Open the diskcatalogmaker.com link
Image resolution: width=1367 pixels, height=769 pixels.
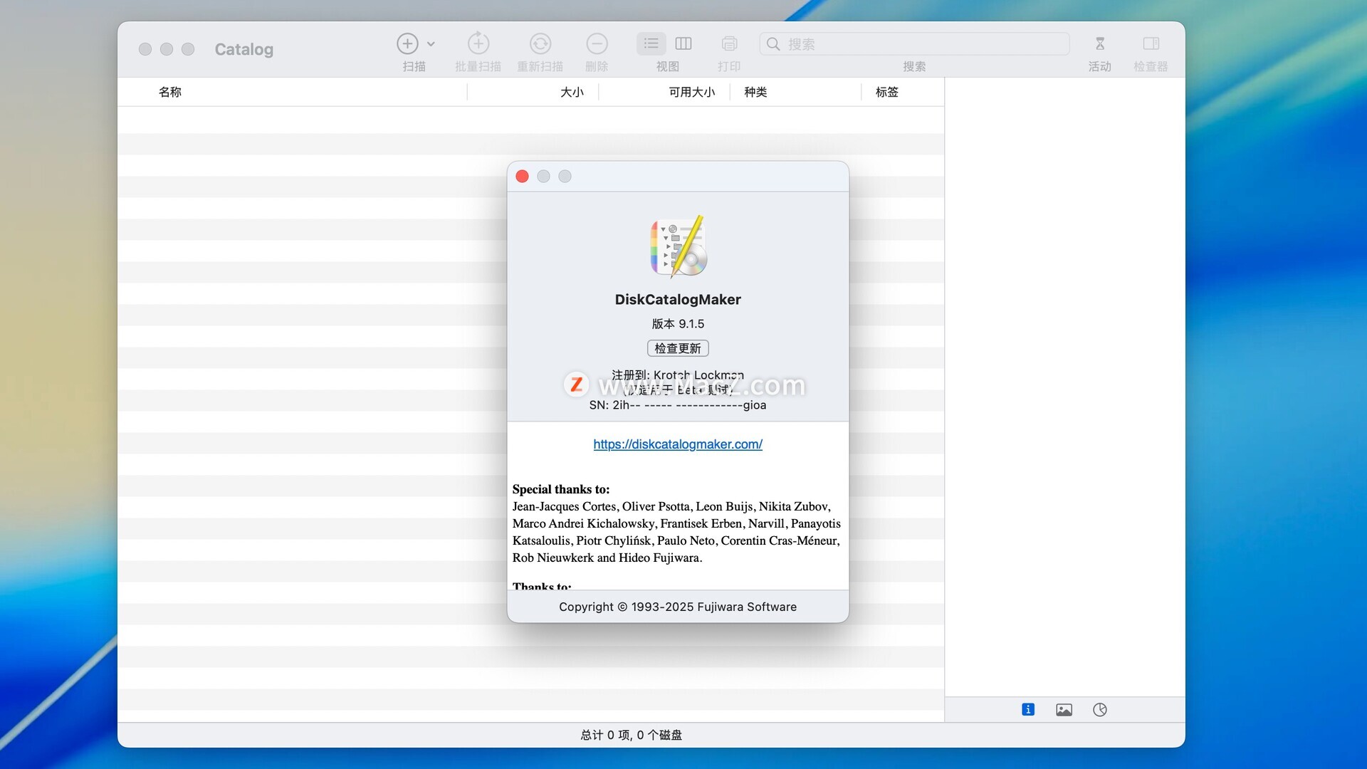point(678,444)
